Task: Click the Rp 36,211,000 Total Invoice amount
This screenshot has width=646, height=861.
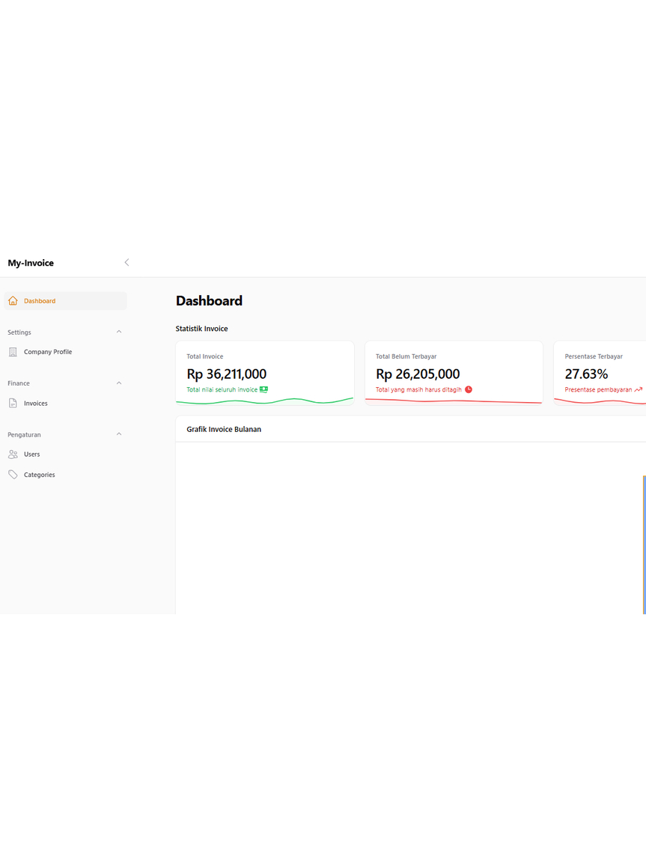Action: coord(226,374)
